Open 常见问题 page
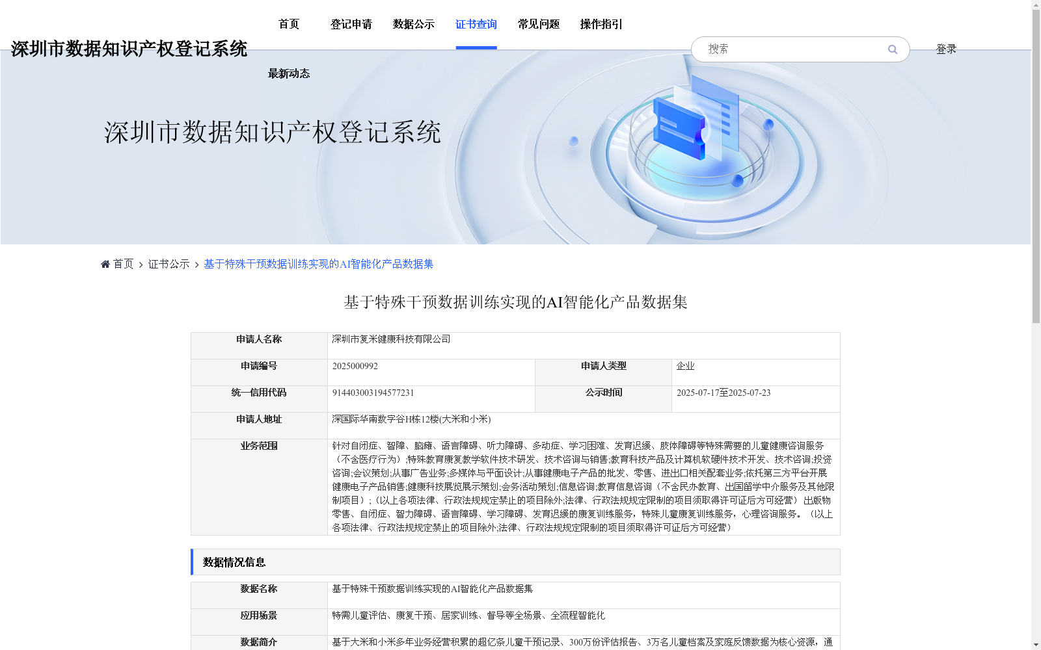Image resolution: width=1041 pixels, height=650 pixels. (x=539, y=24)
